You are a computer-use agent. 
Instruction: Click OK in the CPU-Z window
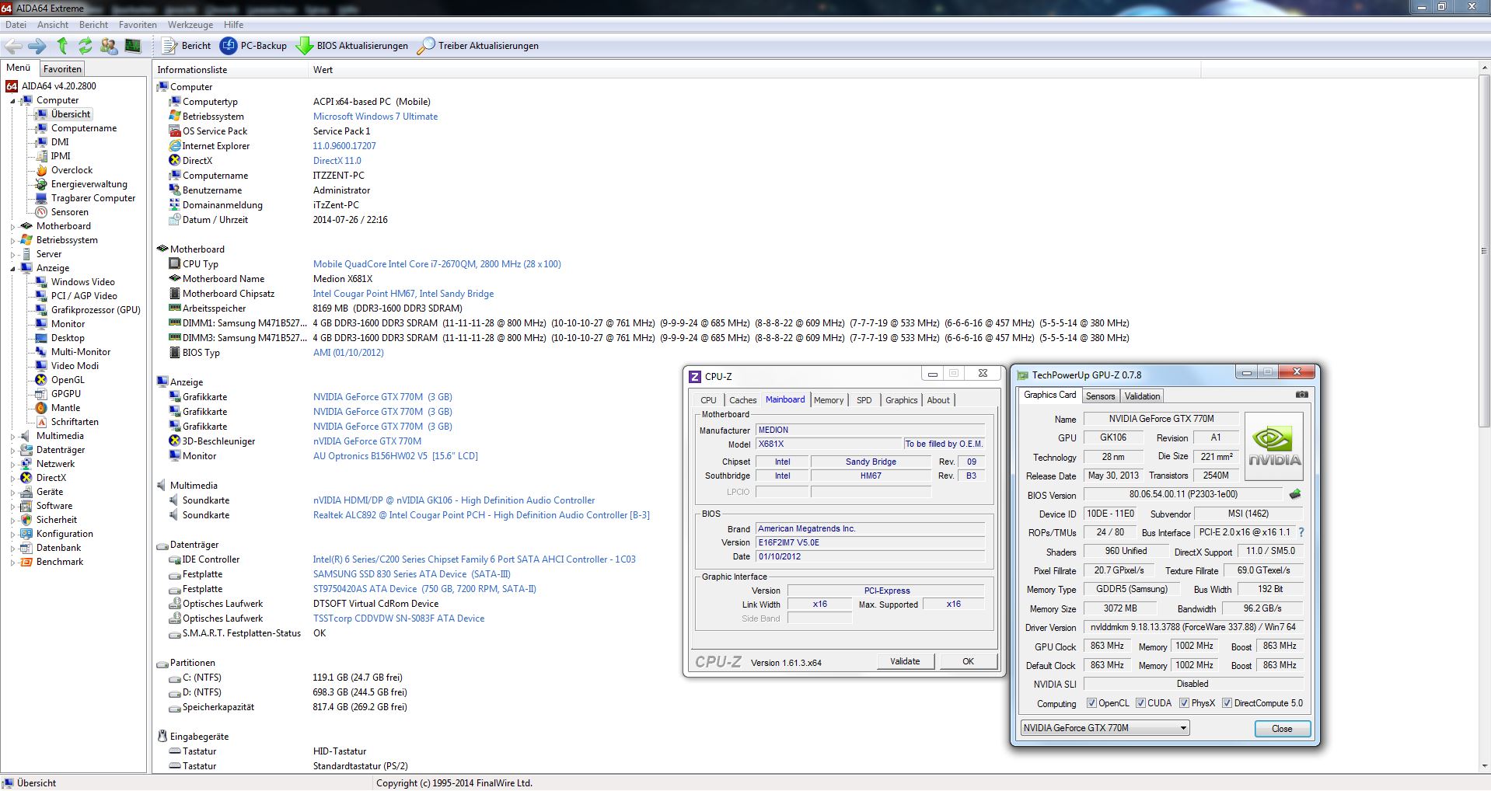[x=968, y=661]
